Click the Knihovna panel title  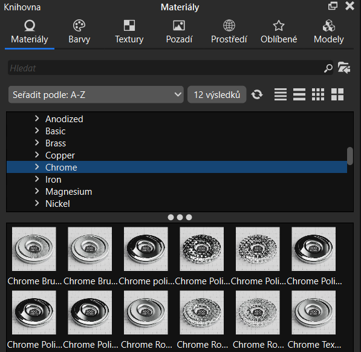coord(22,7)
